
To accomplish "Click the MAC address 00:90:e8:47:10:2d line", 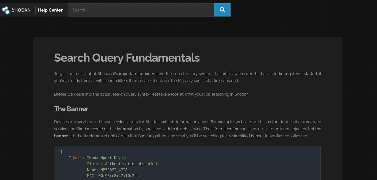I will pos(114,176).
